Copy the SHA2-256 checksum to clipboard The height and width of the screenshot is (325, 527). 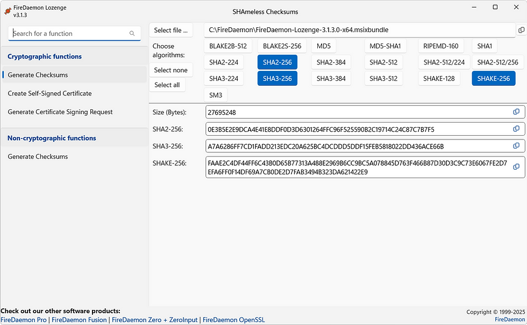click(516, 129)
